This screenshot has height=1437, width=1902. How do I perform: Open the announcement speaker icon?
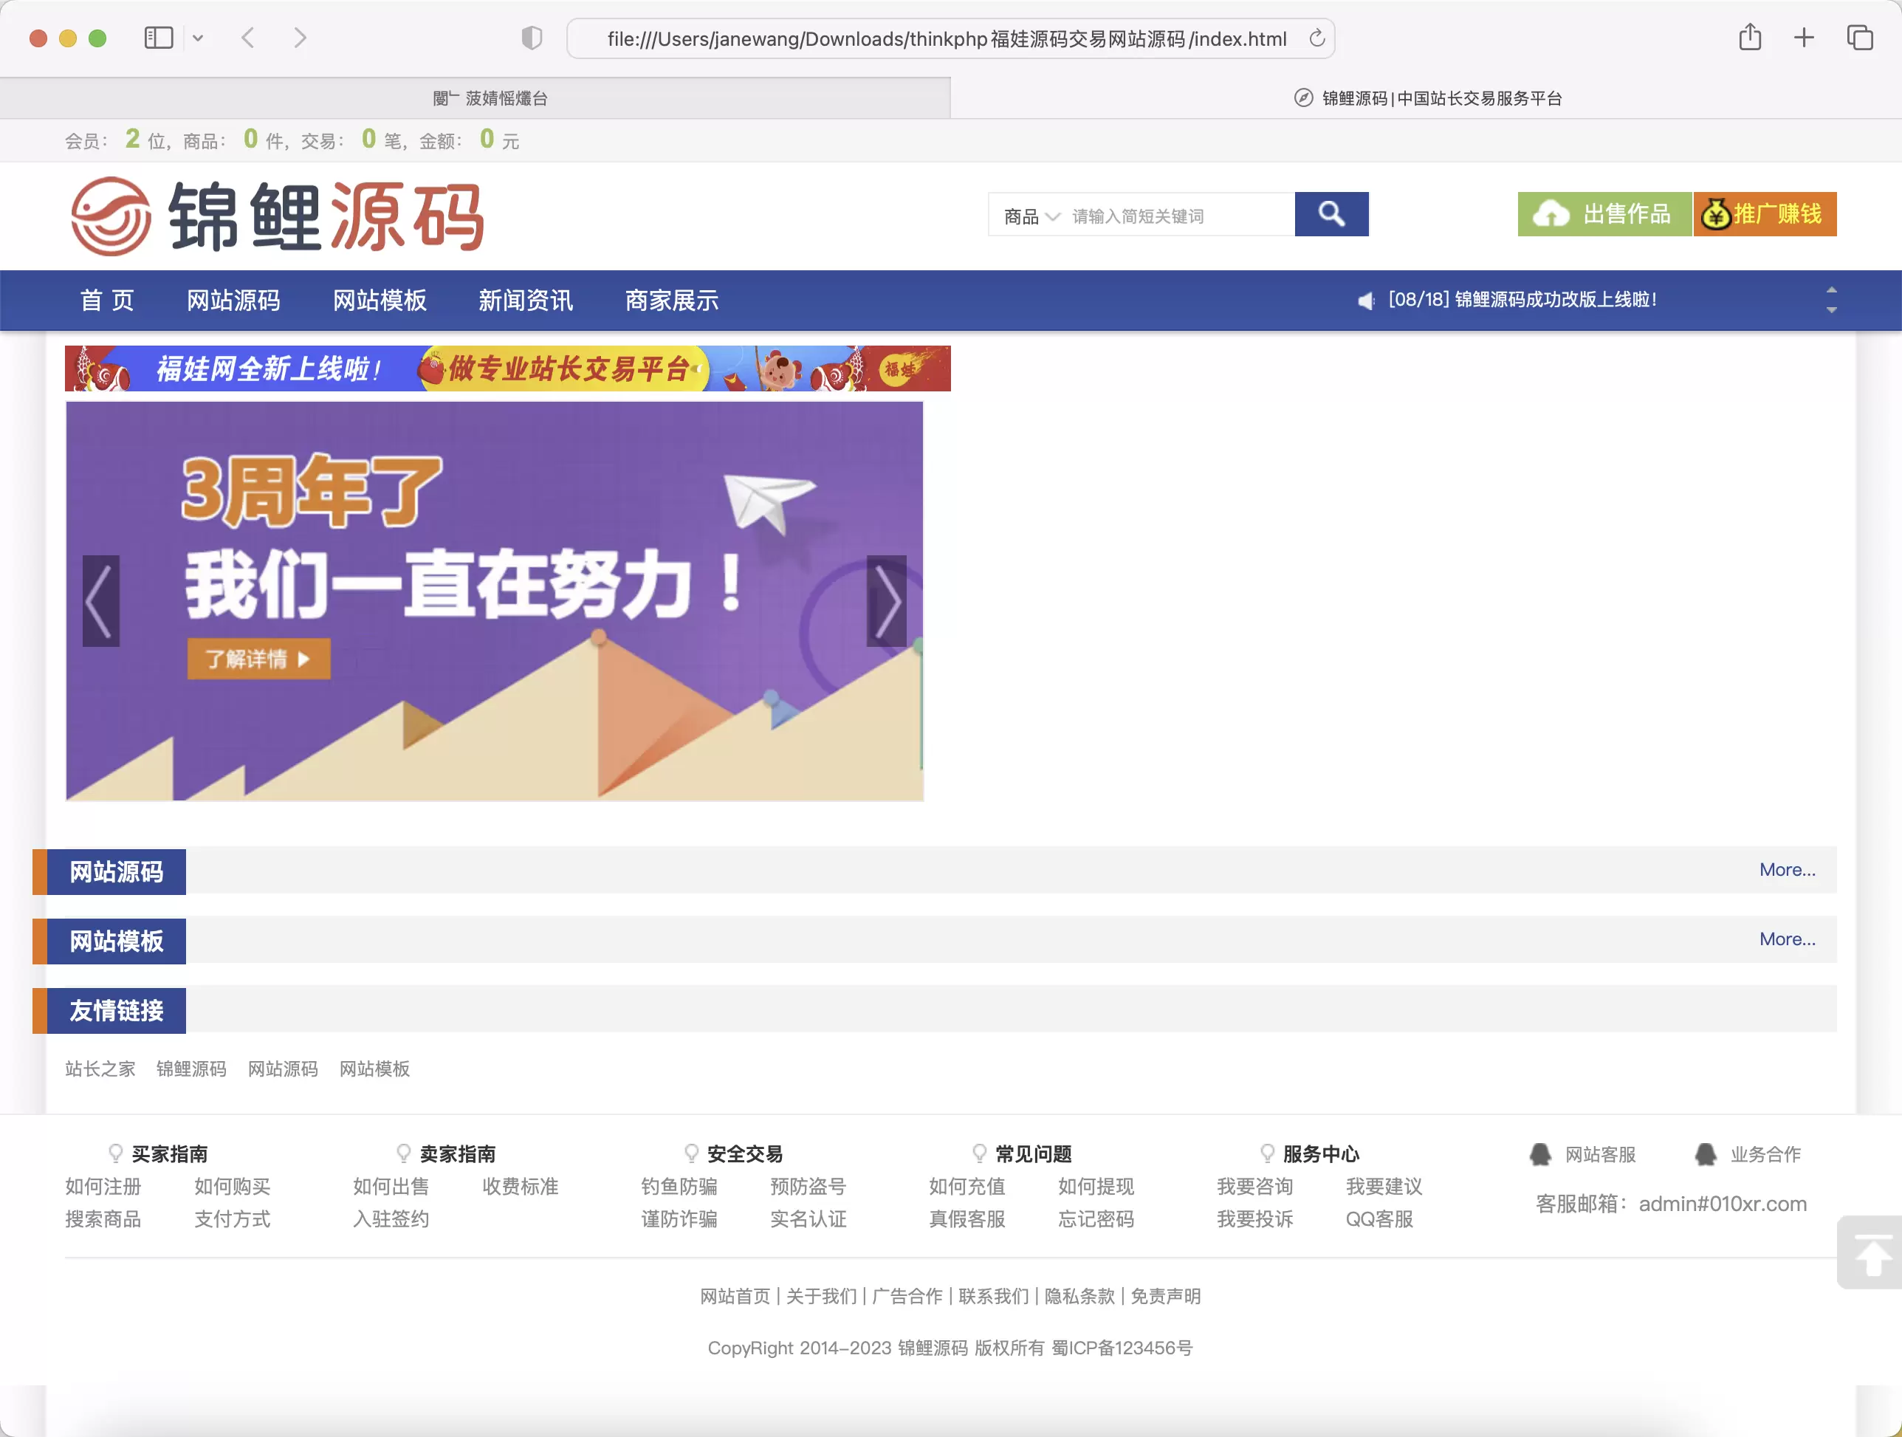click(1365, 300)
